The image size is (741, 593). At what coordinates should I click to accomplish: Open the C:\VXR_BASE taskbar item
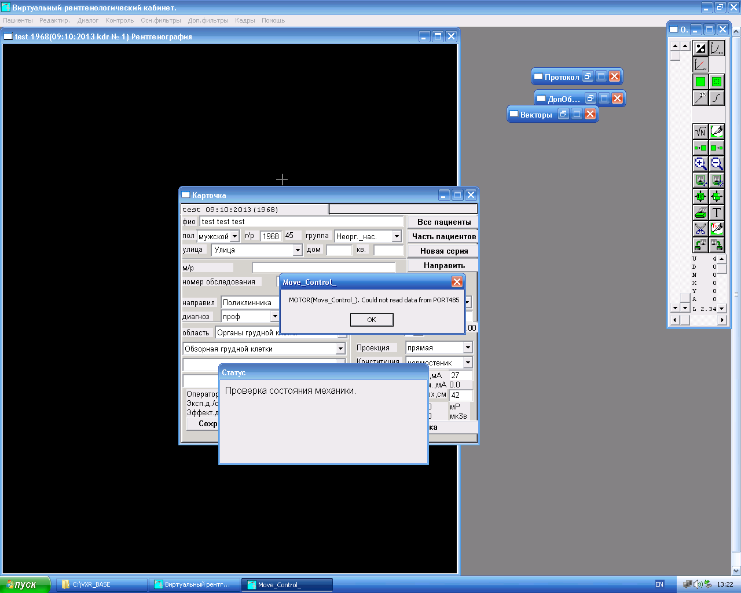click(102, 584)
